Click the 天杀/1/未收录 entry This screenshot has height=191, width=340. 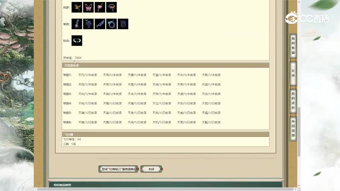point(137,94)
